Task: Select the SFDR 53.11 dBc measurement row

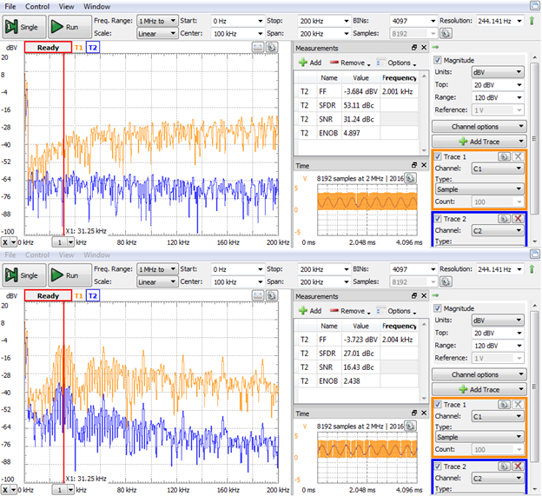Action: click(358, 105)
